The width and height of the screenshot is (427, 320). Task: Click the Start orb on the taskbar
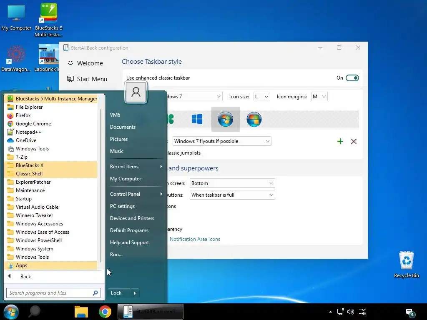pyautogui.click(x=11, y=312)
